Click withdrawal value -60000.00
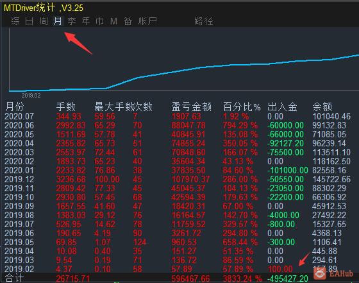Image resolution: width=359 pixels, height=283 pixels. 285,125
